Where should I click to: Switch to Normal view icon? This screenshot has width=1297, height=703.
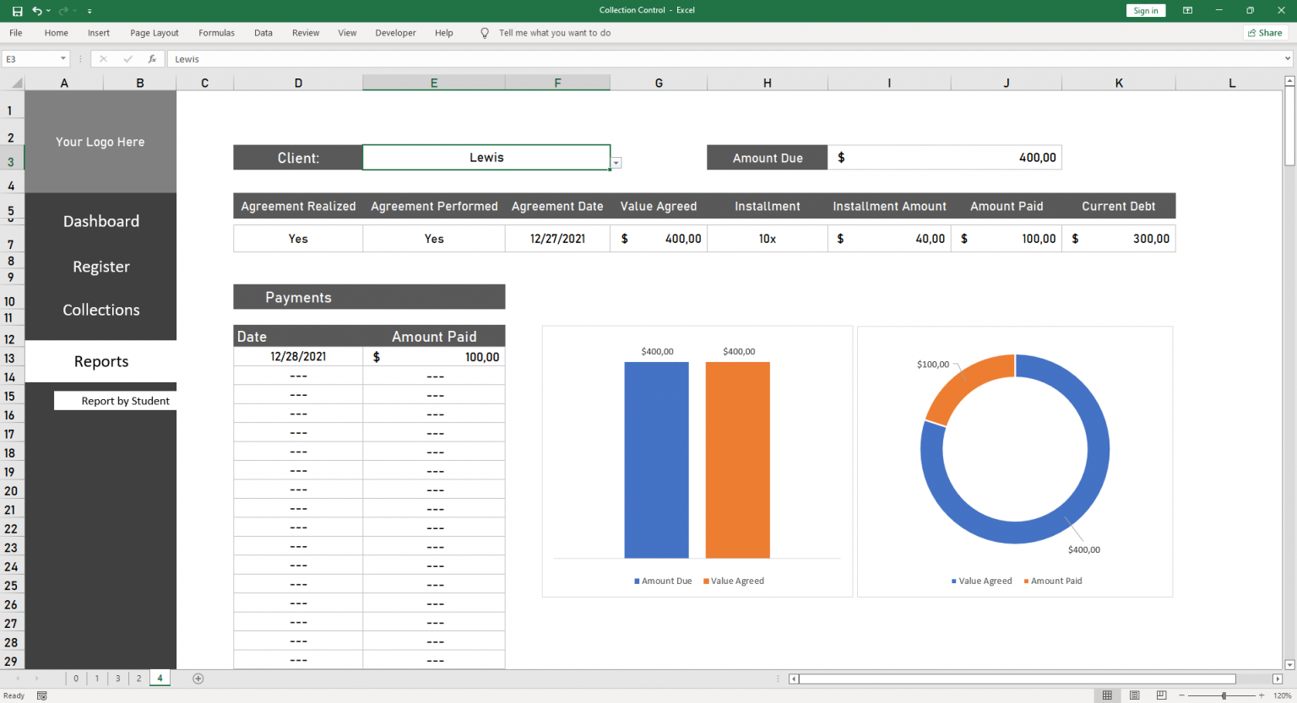tap(1107, 695)
